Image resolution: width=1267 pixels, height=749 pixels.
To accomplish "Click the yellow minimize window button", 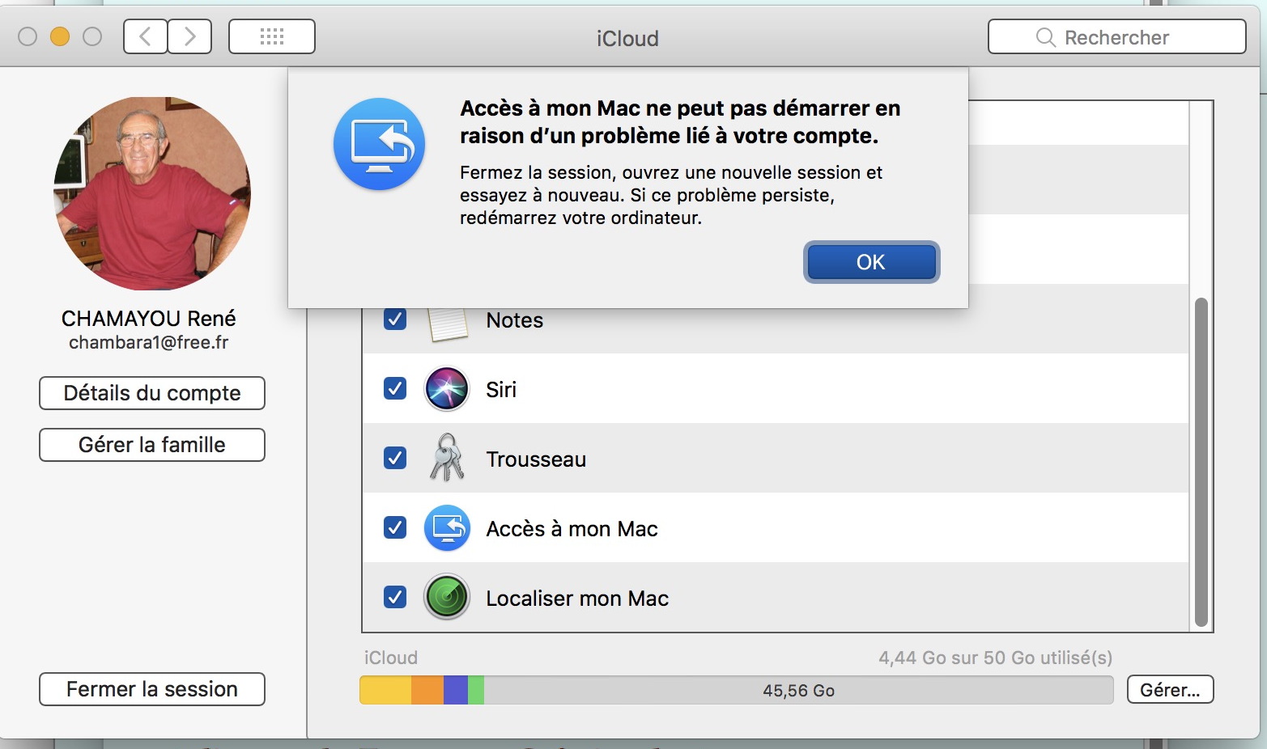I will click(60, 36).
